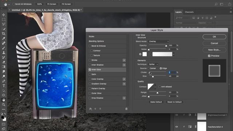Click the New Style button
The width and height of the screenshot is (233, 131).
click(214, 50)
